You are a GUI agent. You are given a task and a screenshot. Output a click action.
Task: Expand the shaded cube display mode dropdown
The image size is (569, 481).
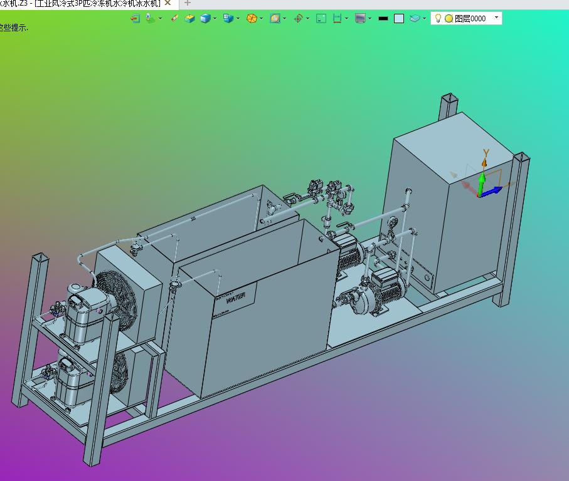(215, 18)
